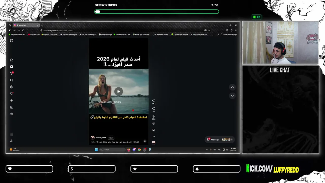Expand the caption with the plus link
This screenshot has height=183, width=325.
(92, 142)
